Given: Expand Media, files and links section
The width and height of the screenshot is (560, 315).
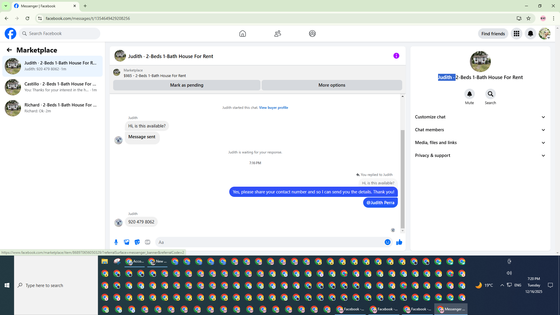Looking at the screenshot, I should 480,143.
